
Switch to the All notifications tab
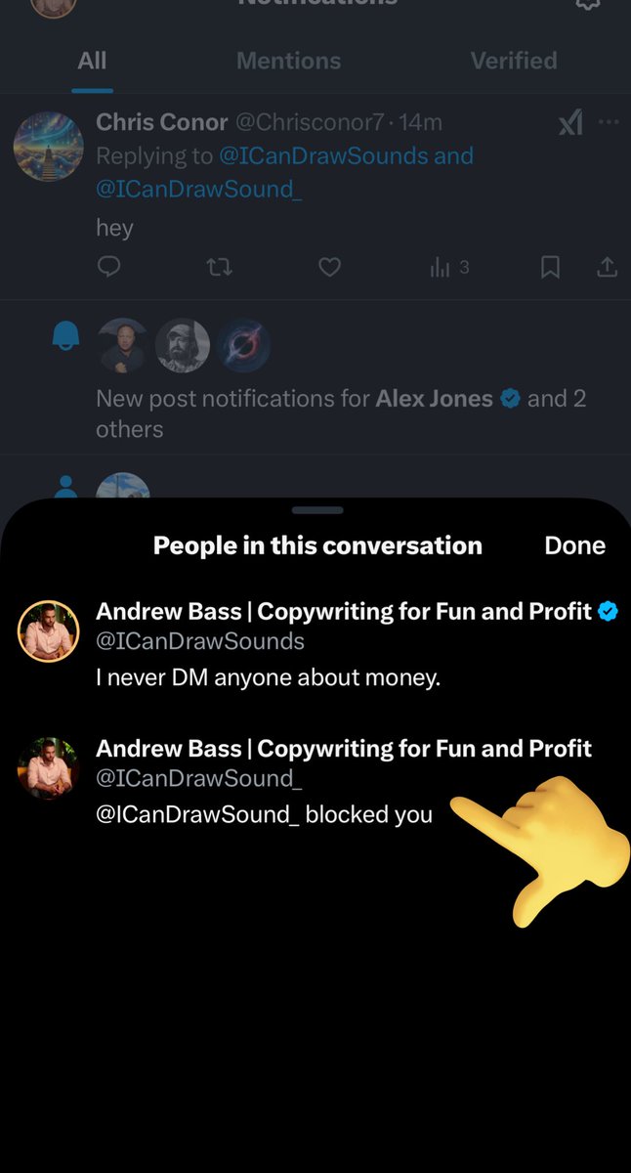[x=92, y=61]
